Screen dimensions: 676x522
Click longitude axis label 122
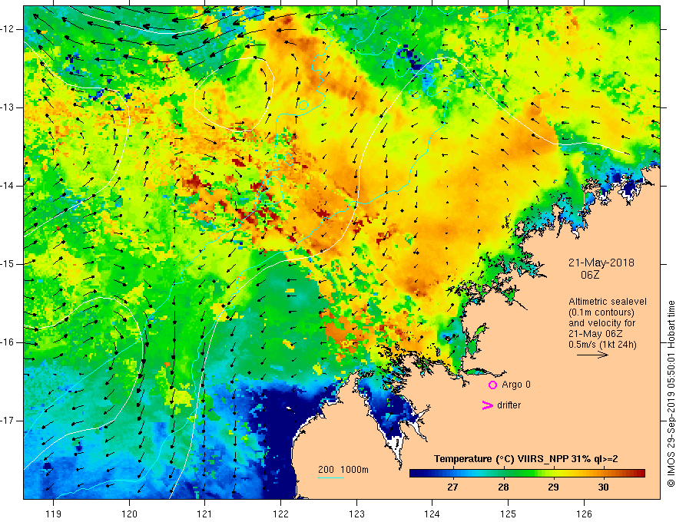pos(280,514)
